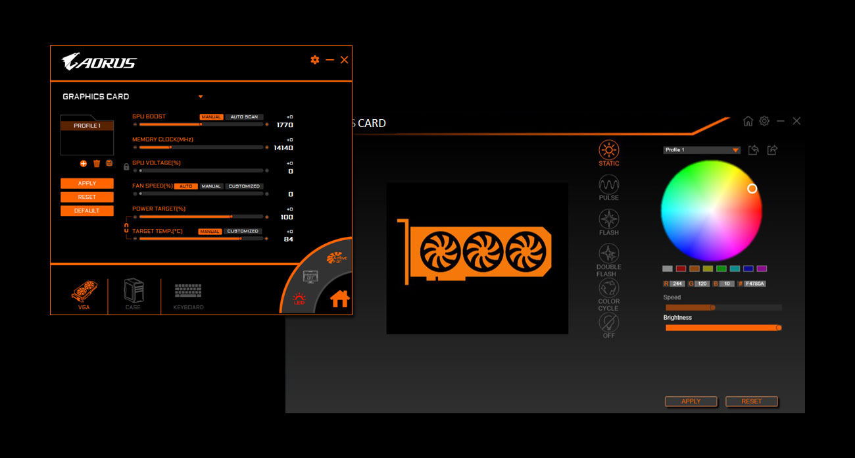Choose the purple preset color swatch
Viewport: 855px width, 458px height.
click(762, 268)
